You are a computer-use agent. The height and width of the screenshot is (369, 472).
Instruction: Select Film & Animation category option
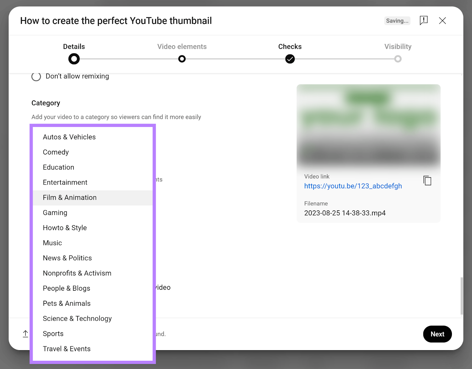(70, 198)
